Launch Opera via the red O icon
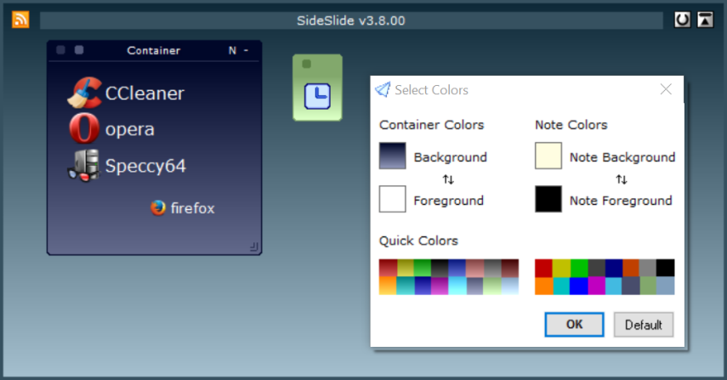The height and width of the screenshot is (380, 727). (x=84, y=128)
